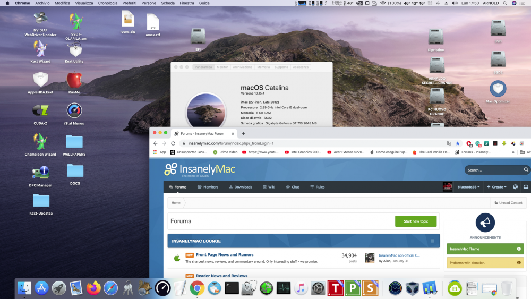Show more bookmarks overflow chevron

click(513, 152)
